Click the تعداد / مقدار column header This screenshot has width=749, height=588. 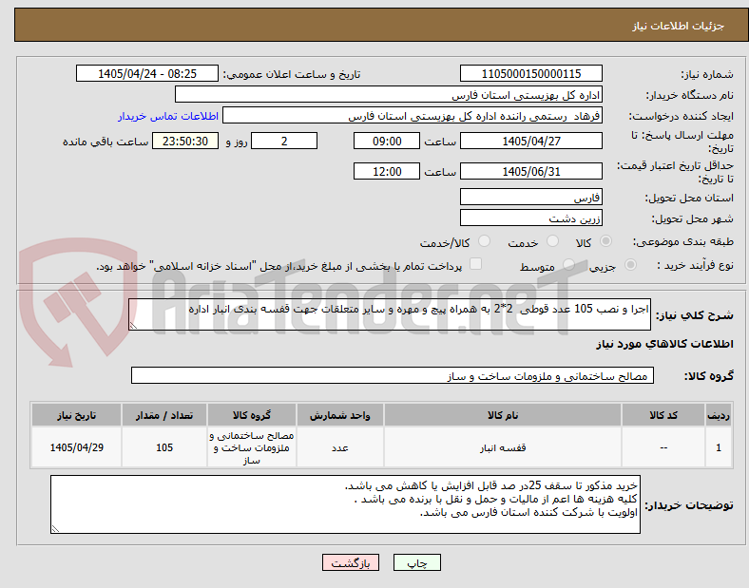pos(164,415)
